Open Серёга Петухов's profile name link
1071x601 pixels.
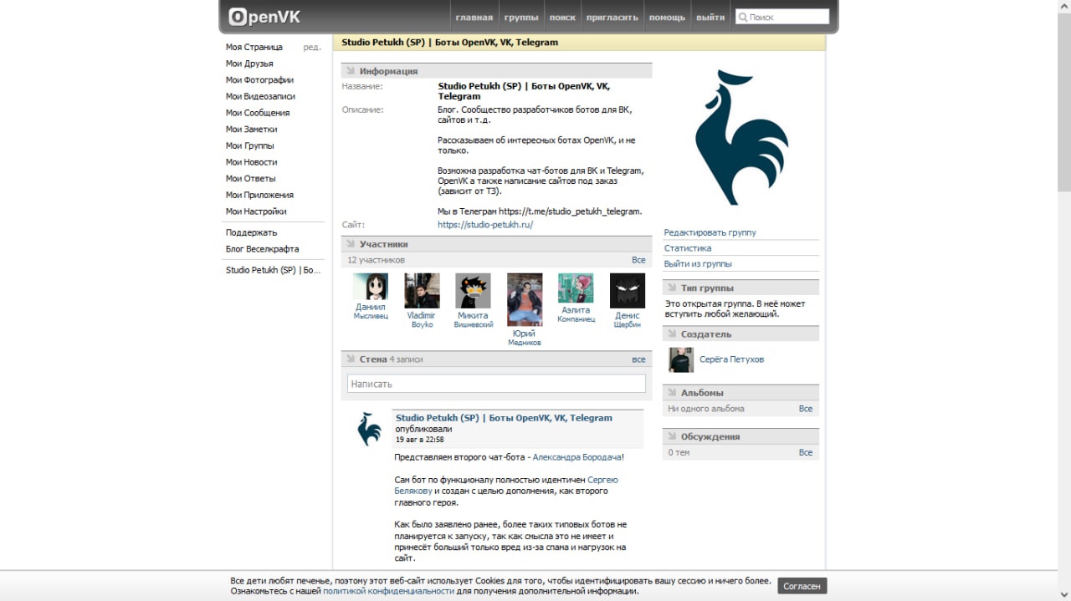click(x=731, y=359)
